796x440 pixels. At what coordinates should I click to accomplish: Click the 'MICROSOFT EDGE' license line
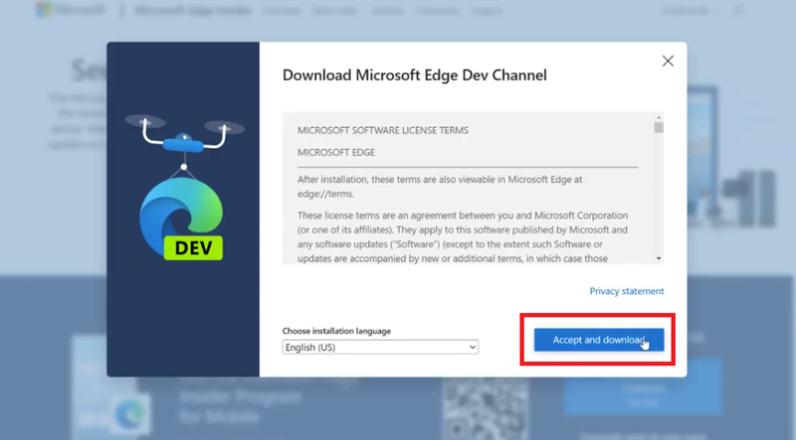click(x=336, y=153)
